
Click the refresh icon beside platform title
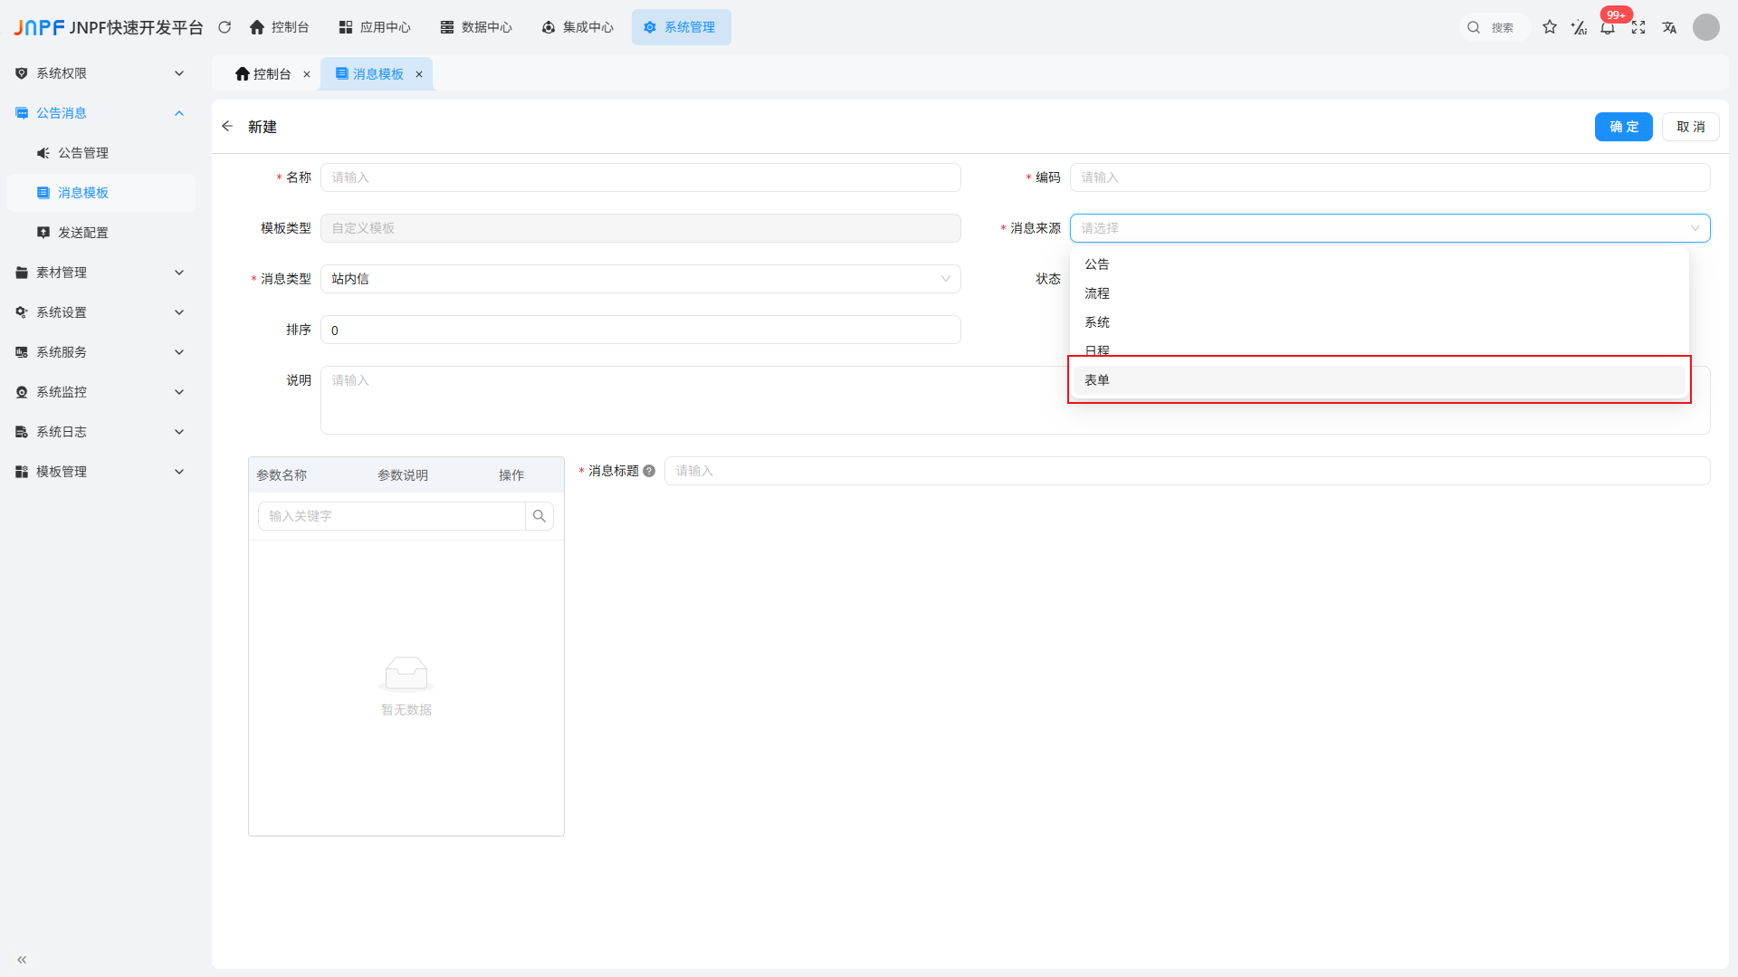(x=224, y=27)
